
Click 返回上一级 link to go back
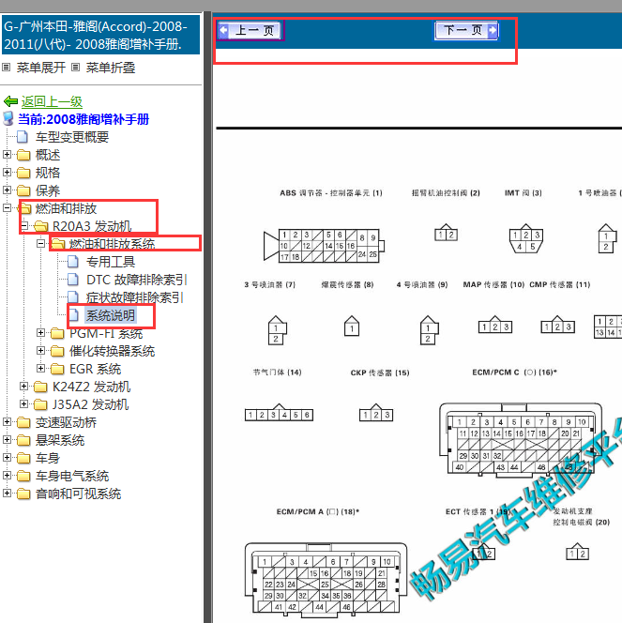pyautogui.click(x=52, y=101)
